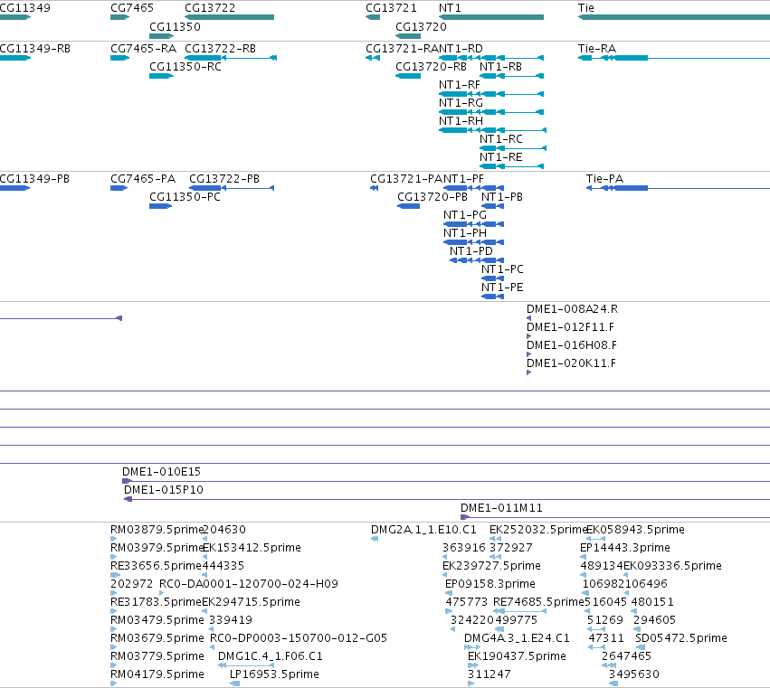Select the DME1-015P10 BAC label
Screen dimensions: 770x688
[164, 490]
